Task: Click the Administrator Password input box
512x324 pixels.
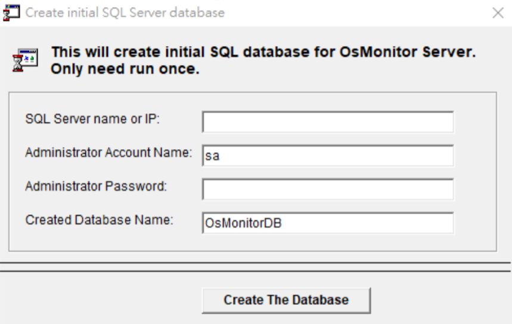Action: point(328,189)
